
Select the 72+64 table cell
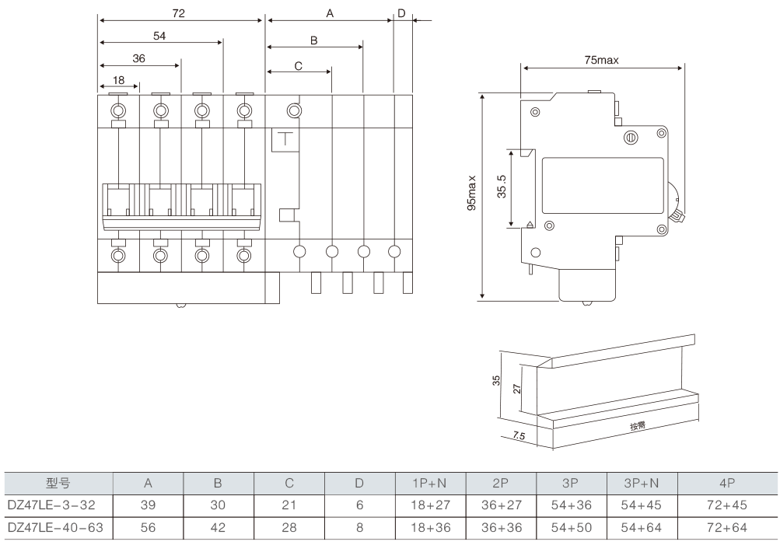728,528
